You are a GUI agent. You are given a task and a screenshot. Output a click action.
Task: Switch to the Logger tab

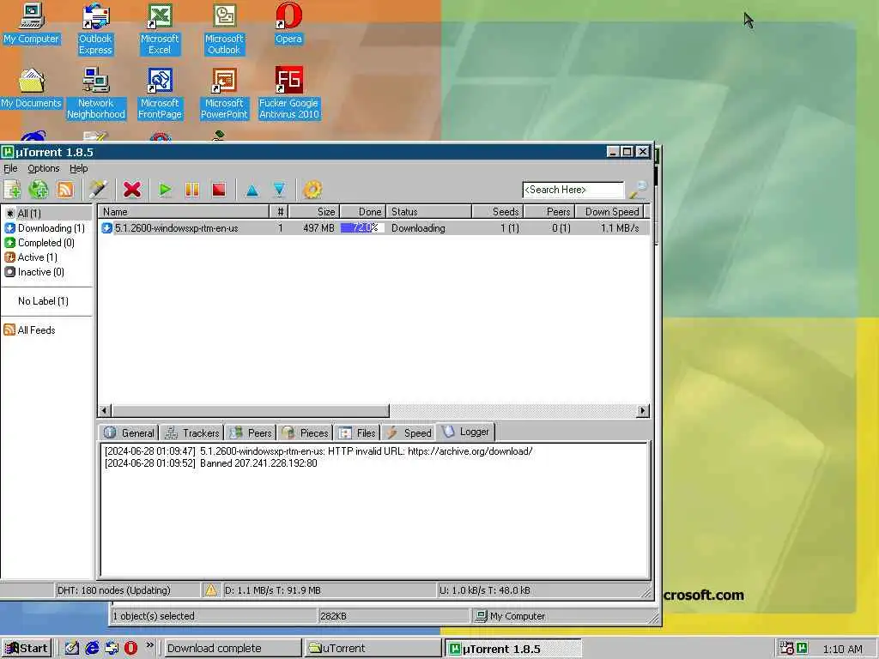click(x=465, y=432)
